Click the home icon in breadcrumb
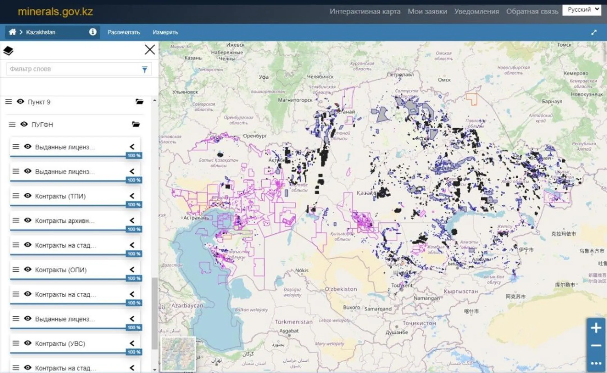 12,32
